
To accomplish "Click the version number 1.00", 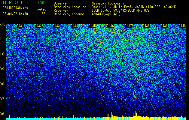I will click(x=41, y=3).
